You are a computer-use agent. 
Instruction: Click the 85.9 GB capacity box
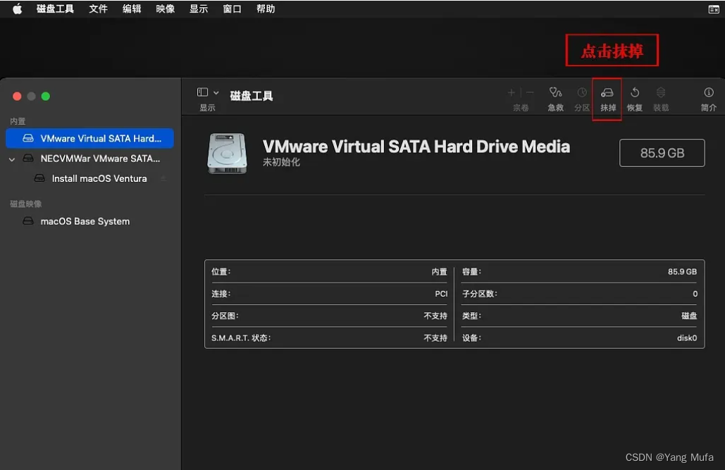[662, 153]
